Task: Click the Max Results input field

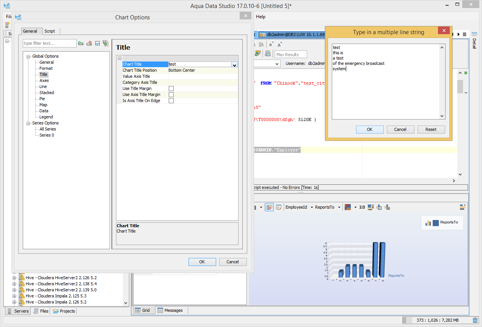Action: click(x=291, y=54)
